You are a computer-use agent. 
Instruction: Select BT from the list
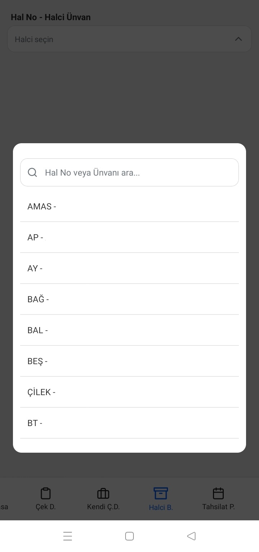tap(129, 423)
